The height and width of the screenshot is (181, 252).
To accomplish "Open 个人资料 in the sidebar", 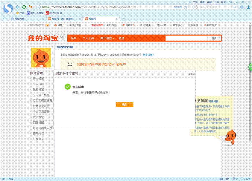I will 38,84.
